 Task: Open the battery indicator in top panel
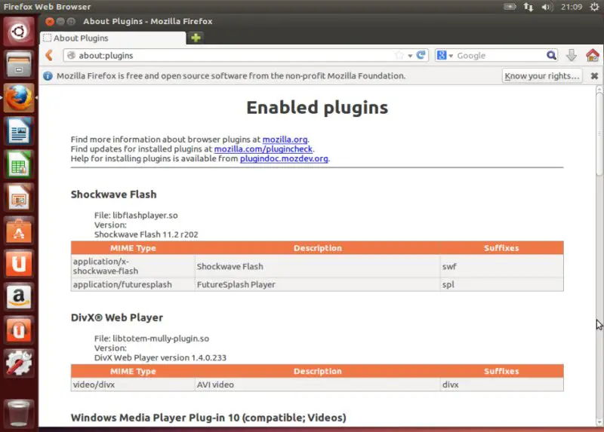point(510,7)
